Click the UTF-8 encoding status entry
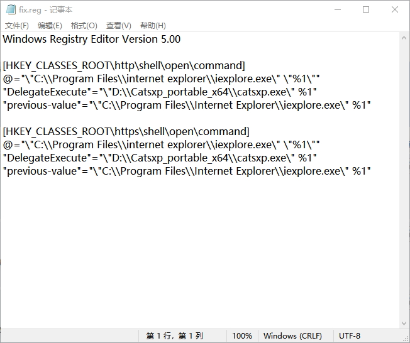The image size is (410, 343). coord(350,335)
